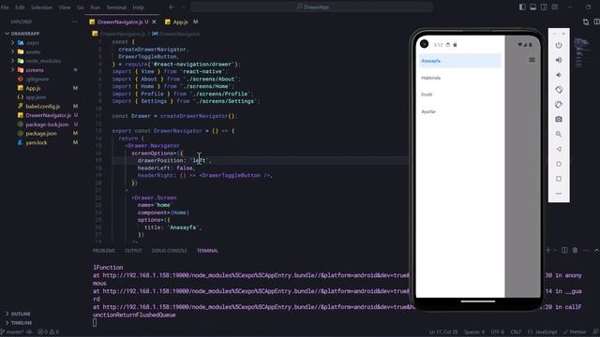
Task: Click the emulator overview square icon
Action: click(x=559, y=179)
